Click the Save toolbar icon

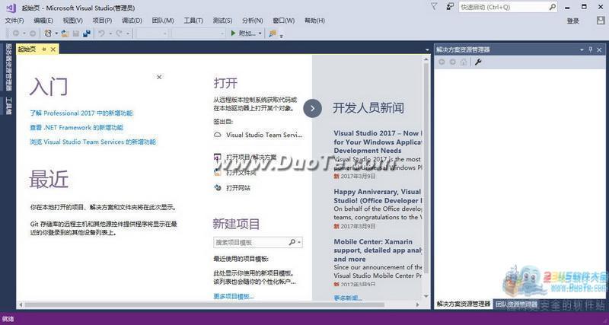tap(76, 33)
